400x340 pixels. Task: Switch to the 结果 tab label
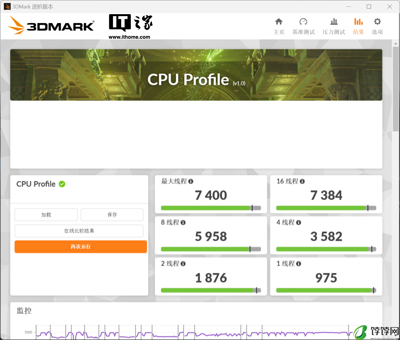click(358, 32)
